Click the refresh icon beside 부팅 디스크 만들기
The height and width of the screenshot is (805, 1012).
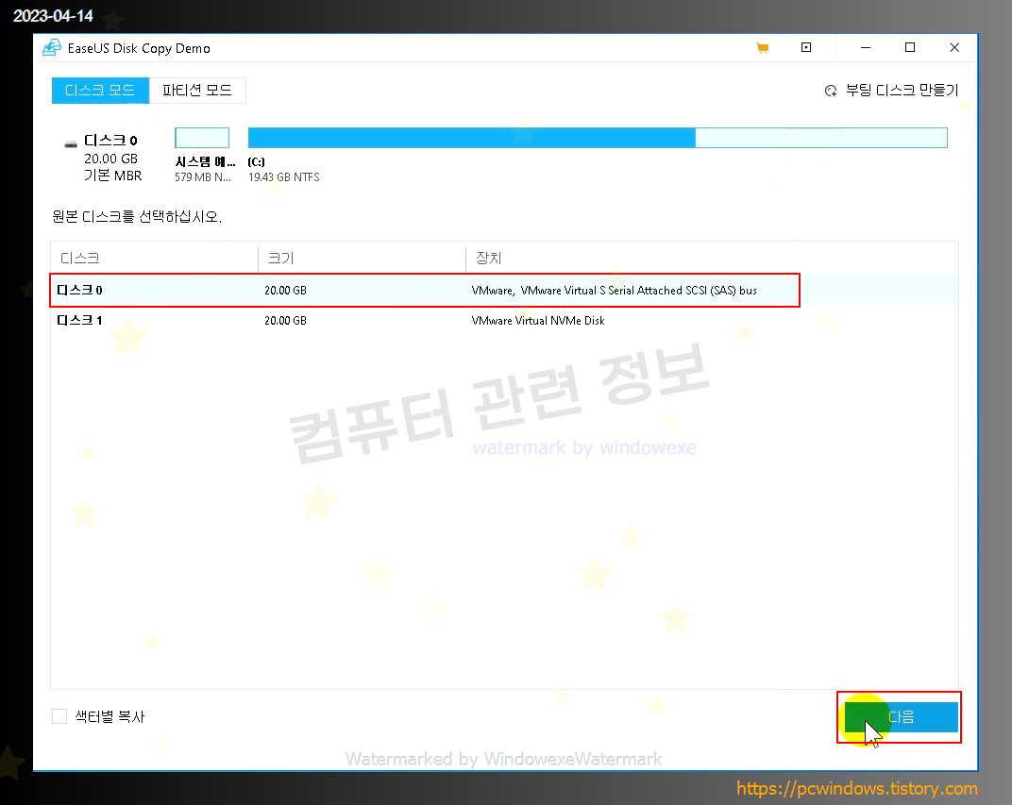click(831, 91)
